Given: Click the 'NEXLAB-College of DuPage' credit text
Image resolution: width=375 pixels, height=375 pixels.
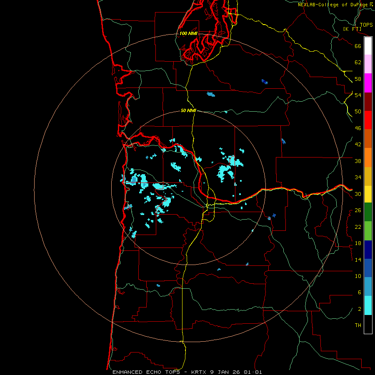Looking at the screenshot, I should [333, 5].
